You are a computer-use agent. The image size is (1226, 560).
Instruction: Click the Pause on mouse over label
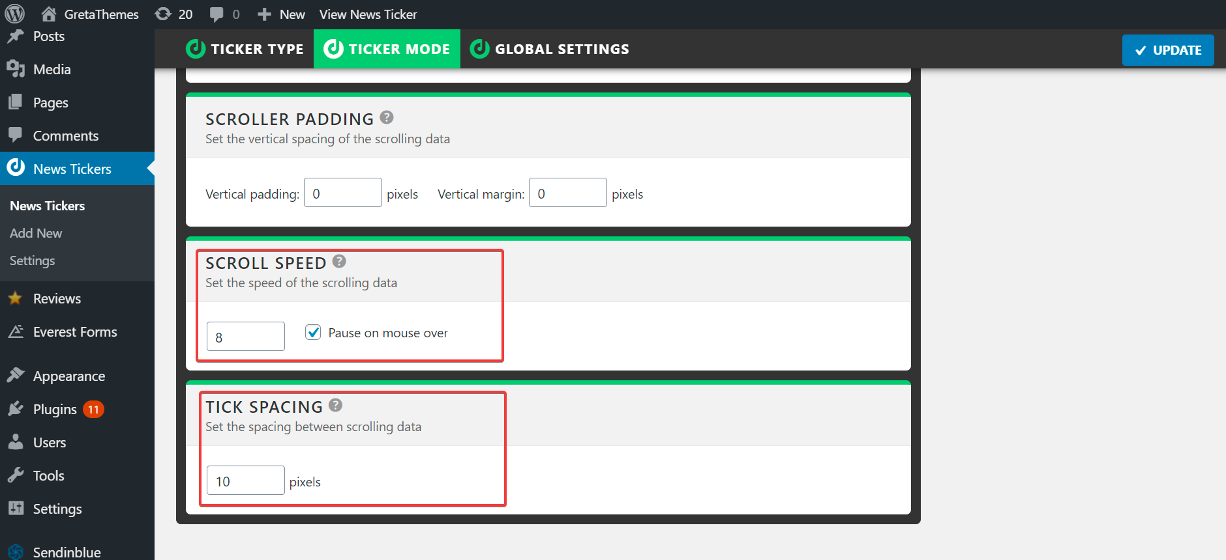point(388,333)
